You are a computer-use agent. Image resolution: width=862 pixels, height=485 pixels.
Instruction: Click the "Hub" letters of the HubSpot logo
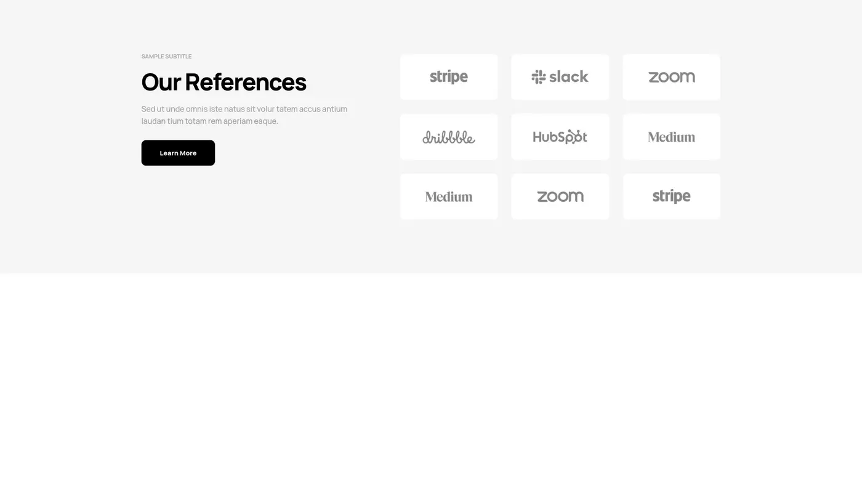(x=544, y=137)
